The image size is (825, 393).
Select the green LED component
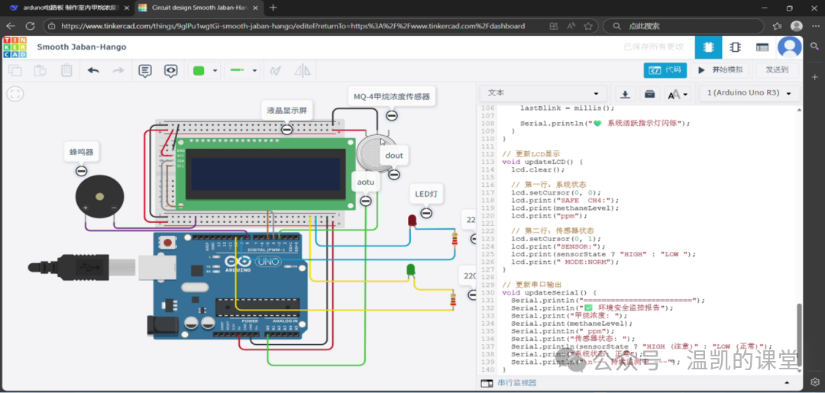tap(411, 270)
